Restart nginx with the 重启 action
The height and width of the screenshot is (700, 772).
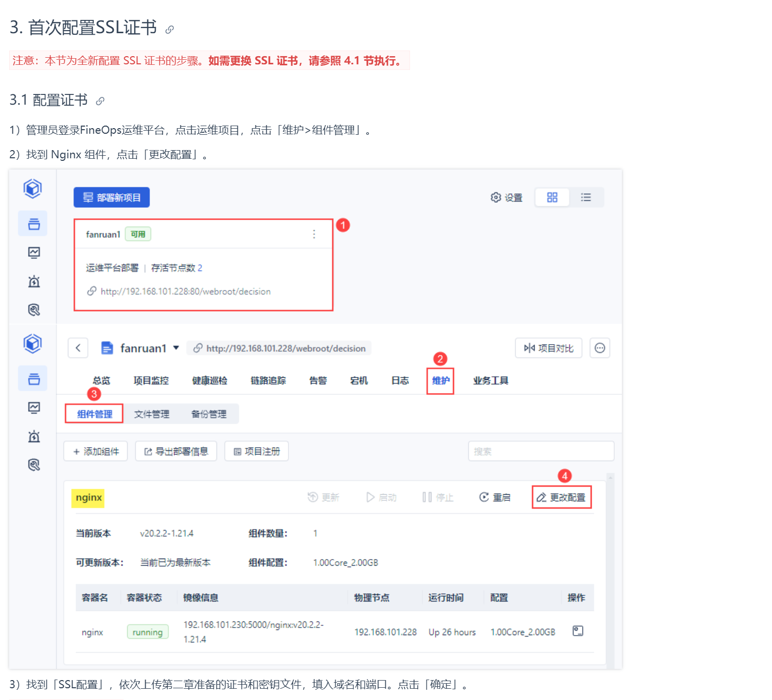(495, 497)
